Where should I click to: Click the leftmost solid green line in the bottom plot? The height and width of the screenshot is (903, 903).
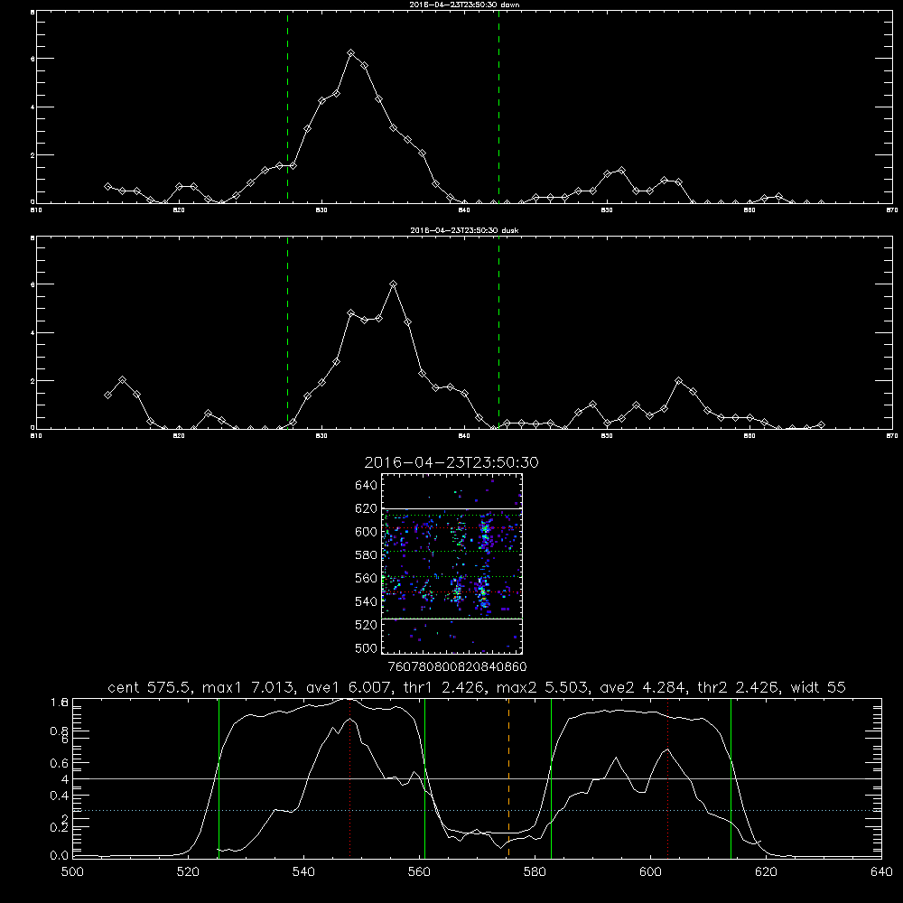219,778
